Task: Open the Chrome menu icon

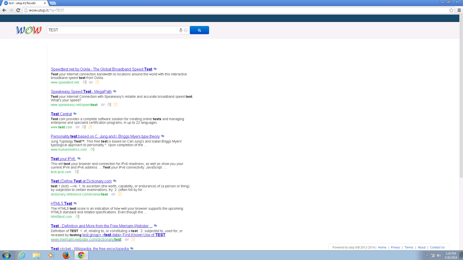Action: 459,10
